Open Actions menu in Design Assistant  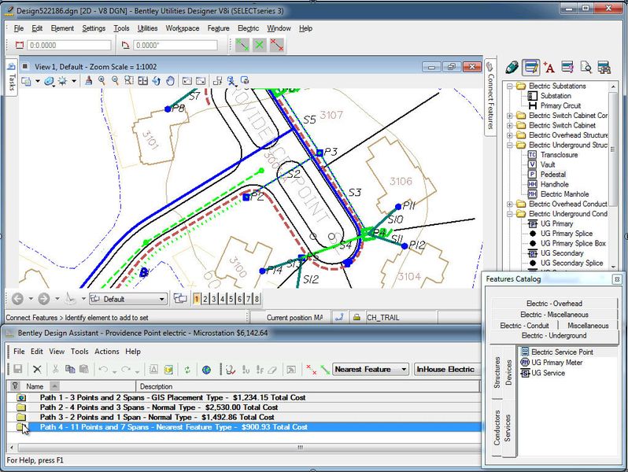[x=106, y=352]
